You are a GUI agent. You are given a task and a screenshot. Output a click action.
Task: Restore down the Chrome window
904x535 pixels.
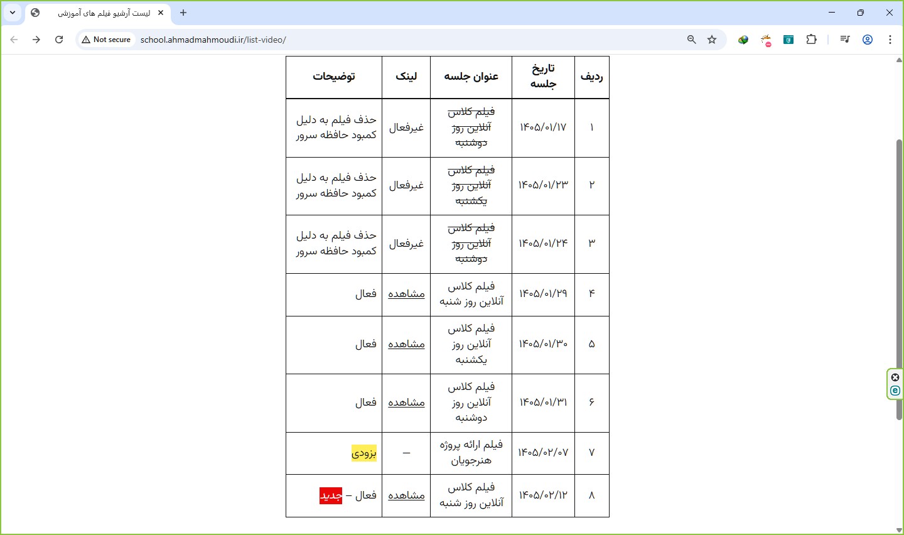pos(861,13)
